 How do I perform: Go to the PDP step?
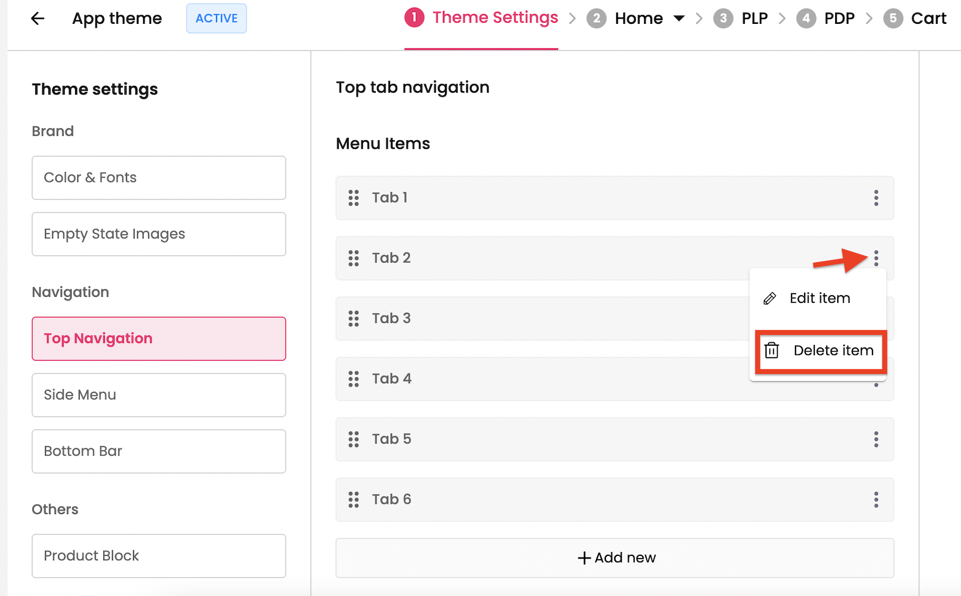(839, 18)
